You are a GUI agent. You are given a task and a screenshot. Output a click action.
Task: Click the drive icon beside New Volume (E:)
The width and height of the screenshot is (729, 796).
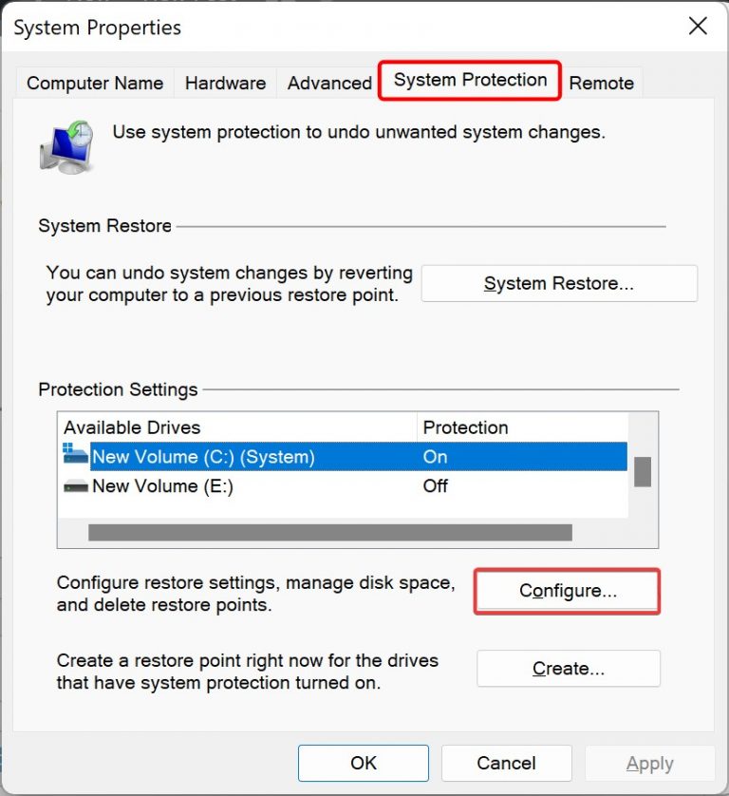75,486
